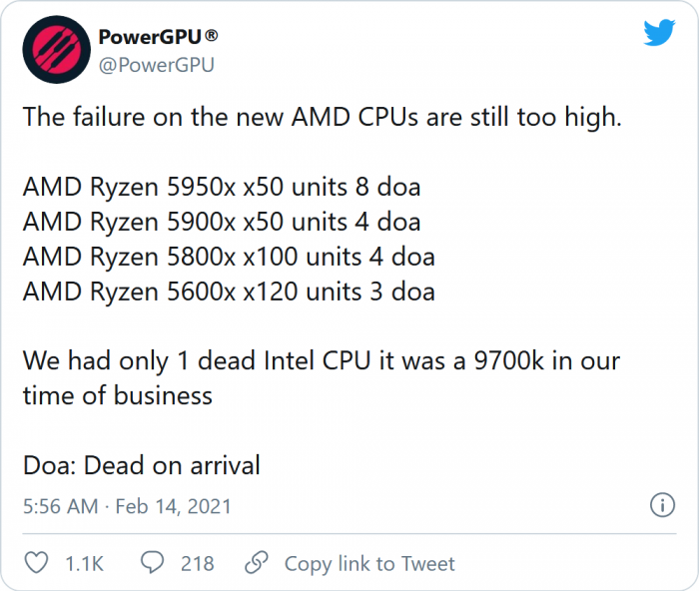This screenshot has height=591, width=699.
Task: Click the 218 replies count
Action: pyautogui.click(x=197, y=564)
